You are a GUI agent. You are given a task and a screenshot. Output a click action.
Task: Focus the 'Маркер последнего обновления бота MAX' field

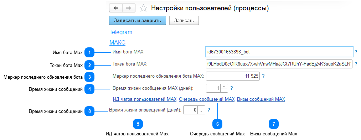233,76
